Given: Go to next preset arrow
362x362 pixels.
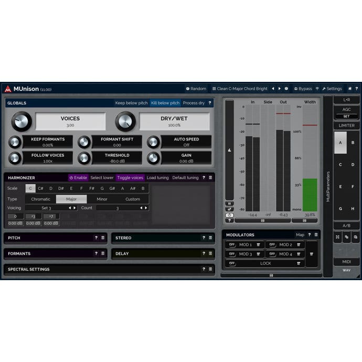Looking at the screenshot, I should coord(280,89).
